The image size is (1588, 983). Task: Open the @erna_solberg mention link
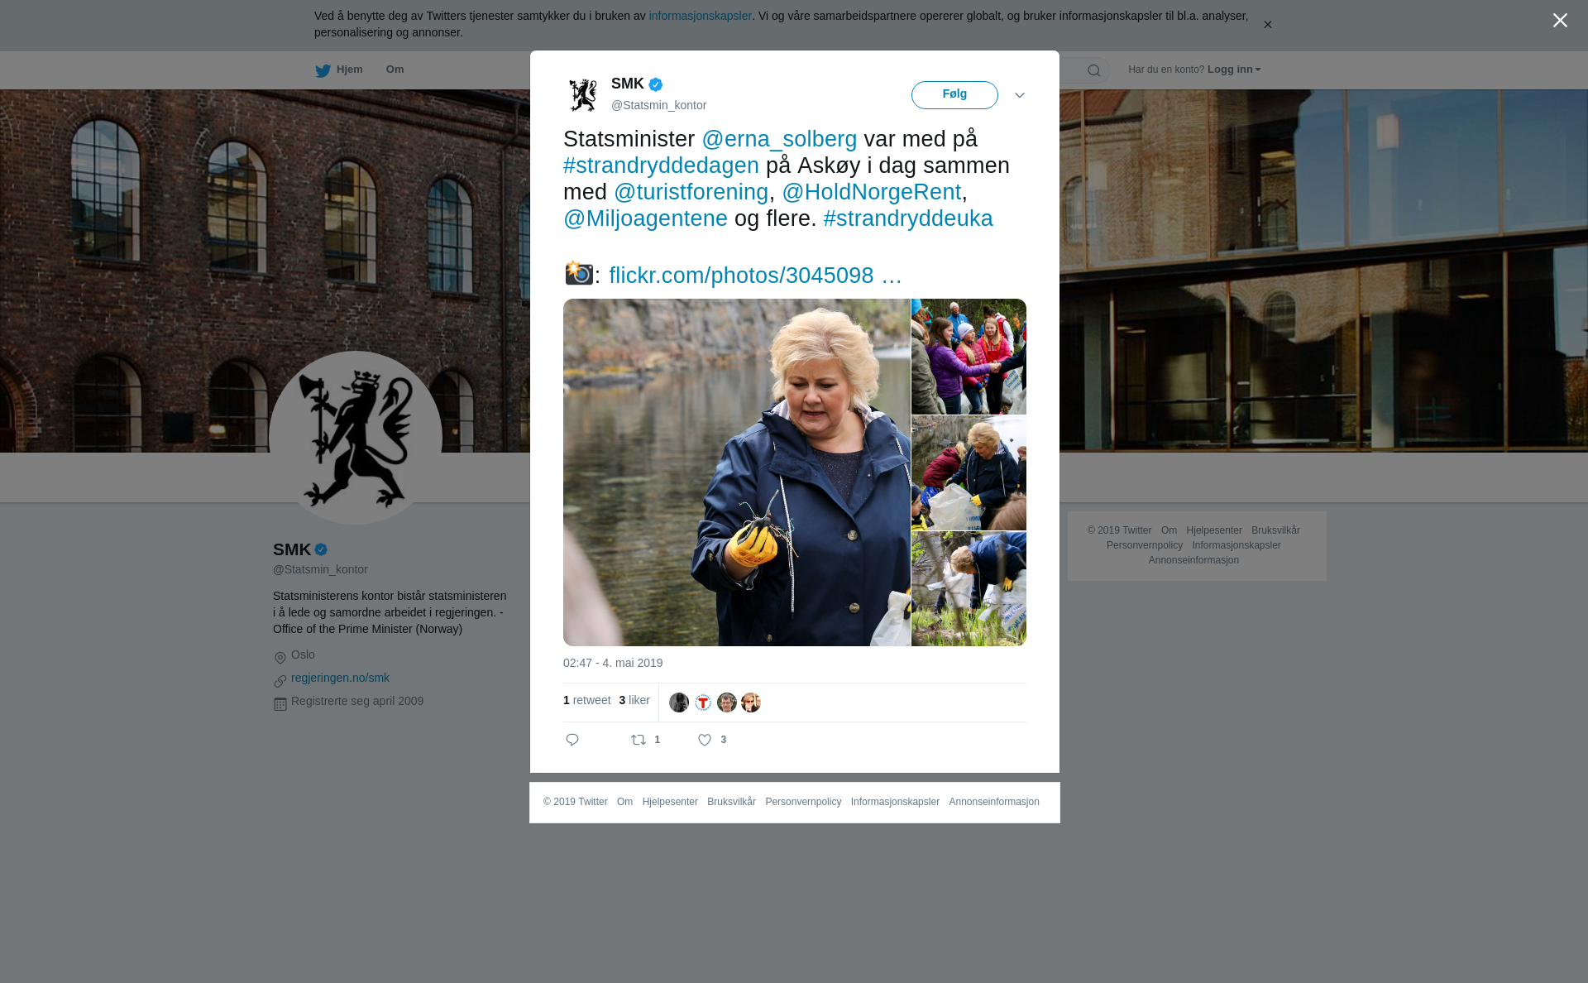[779, 139]
